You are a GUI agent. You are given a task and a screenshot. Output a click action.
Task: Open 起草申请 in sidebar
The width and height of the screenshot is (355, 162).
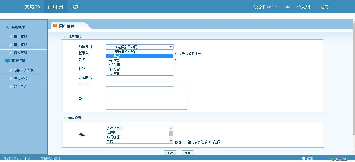[21, 87]
